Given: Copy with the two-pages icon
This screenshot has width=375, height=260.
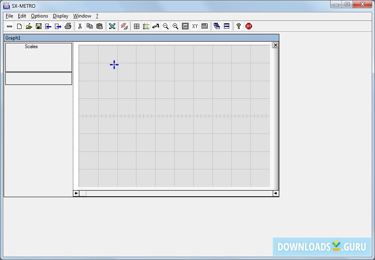Looking at the screenshot, I should 90,26.
